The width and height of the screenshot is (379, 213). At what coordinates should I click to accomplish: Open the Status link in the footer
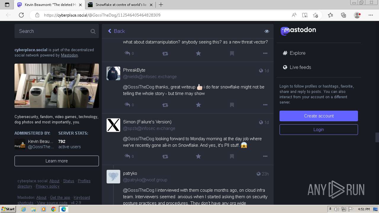click(69, 181)
